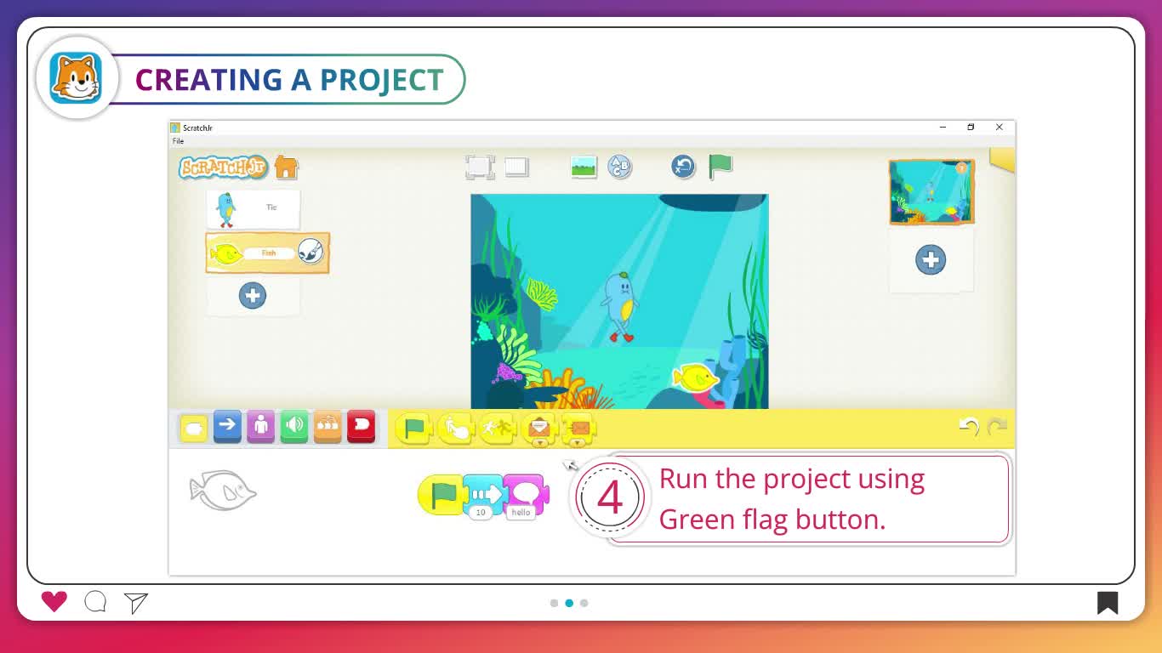Viewport: 1162px width, 653px height.
Task: Close the ScratchJr window
Action: click(x=1000, y=128)
